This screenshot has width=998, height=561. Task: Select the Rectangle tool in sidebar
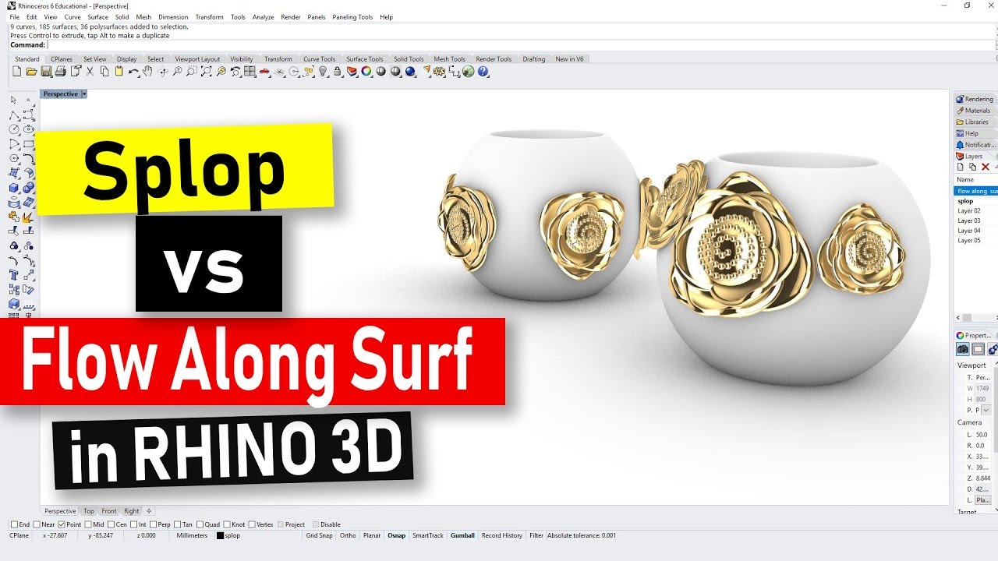click(x=29, y=143)
